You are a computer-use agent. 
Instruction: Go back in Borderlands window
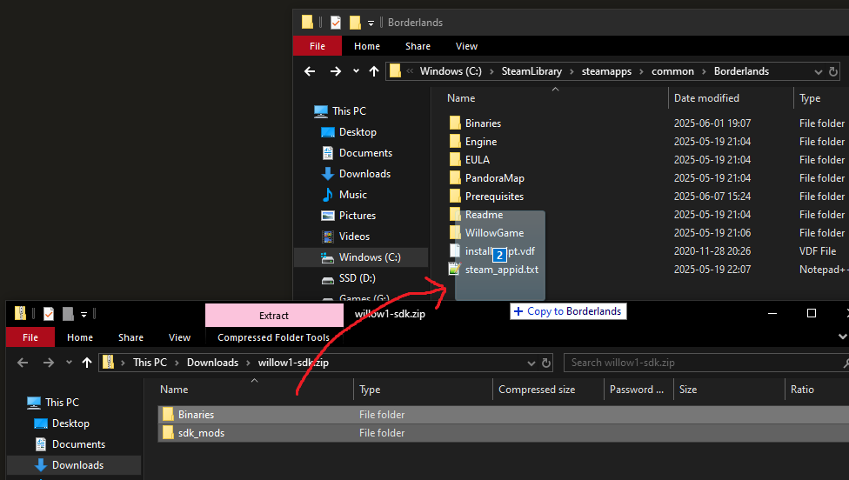[310, 71]
